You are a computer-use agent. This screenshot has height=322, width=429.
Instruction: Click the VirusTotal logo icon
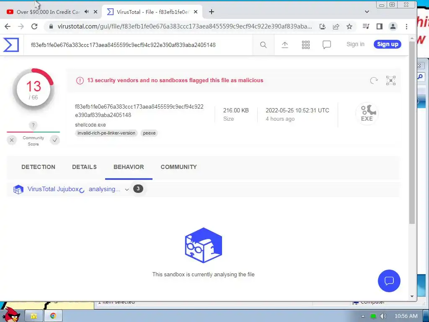pos(11,44)
